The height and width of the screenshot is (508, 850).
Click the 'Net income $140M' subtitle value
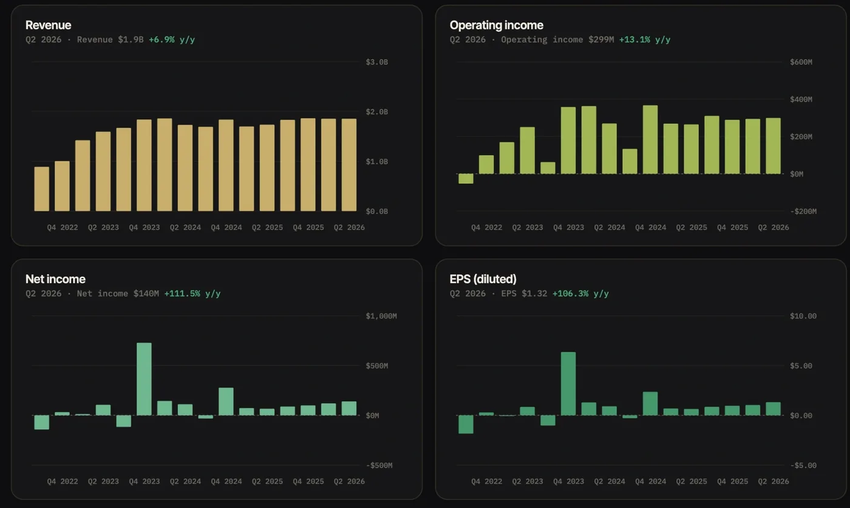(118, 293)
